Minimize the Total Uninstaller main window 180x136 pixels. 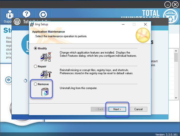pyautogui.click(x=168, y=5)
